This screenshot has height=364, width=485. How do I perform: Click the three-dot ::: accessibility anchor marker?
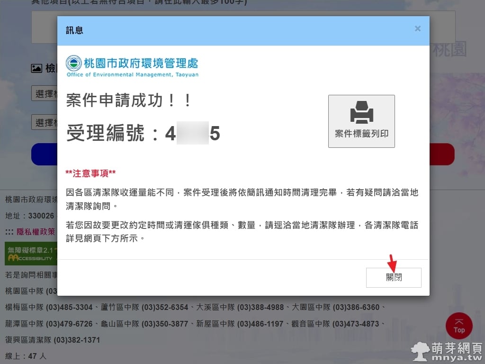click(9, 232)
